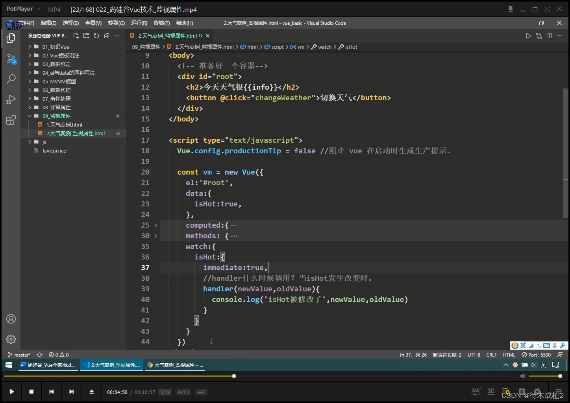
Task: Toggle PotPlayer's S/W decoder indicator
Action: pos(165,392)
